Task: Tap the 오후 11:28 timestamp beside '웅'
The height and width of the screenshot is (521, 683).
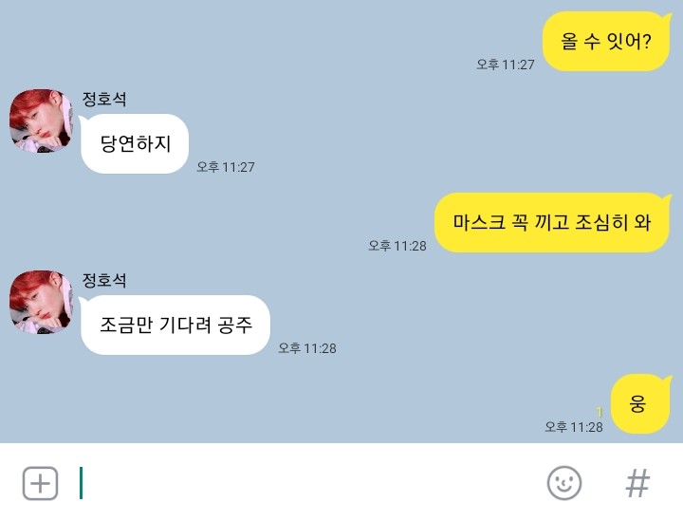Action: (574, 427)
